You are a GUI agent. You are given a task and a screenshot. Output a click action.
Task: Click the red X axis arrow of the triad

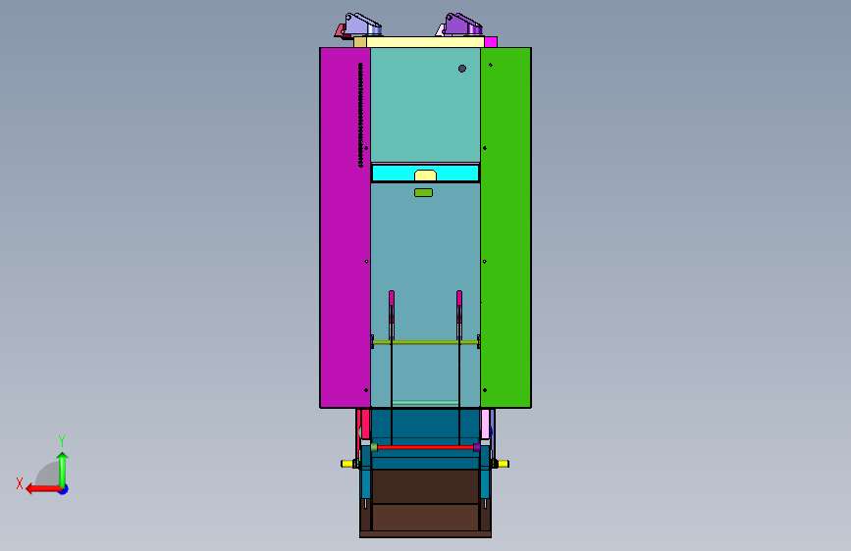coord(42,489)
